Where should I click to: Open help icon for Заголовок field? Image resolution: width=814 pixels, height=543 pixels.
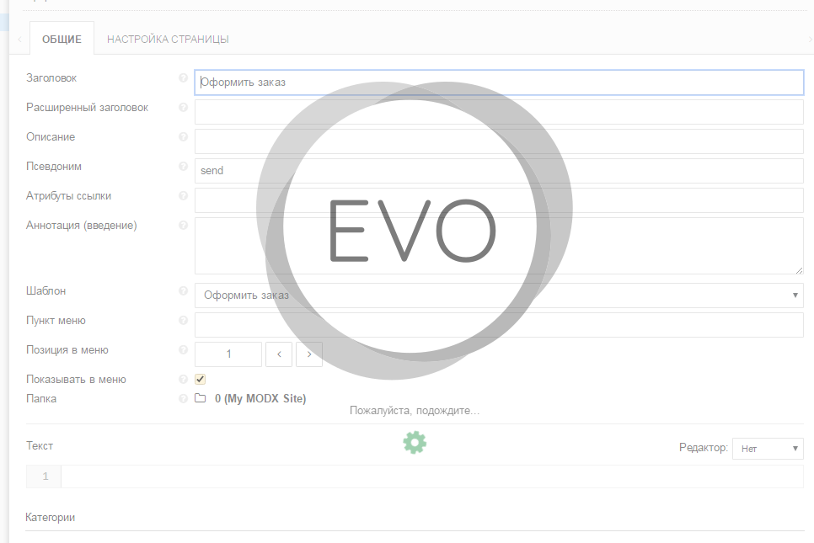pos(183,77)
